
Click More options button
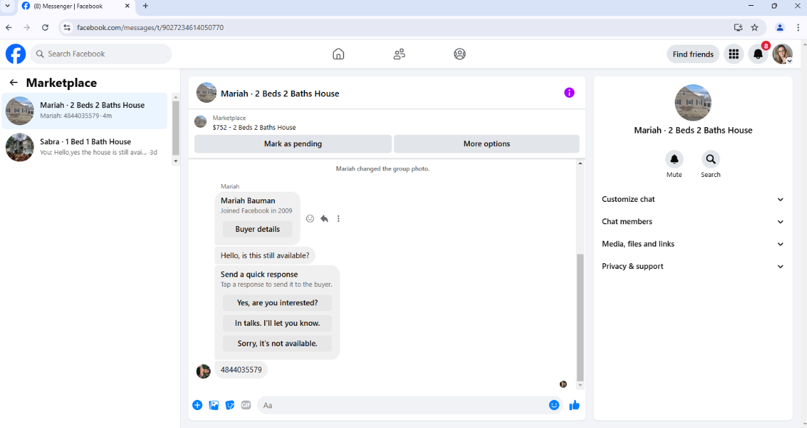tap(486, 144)
